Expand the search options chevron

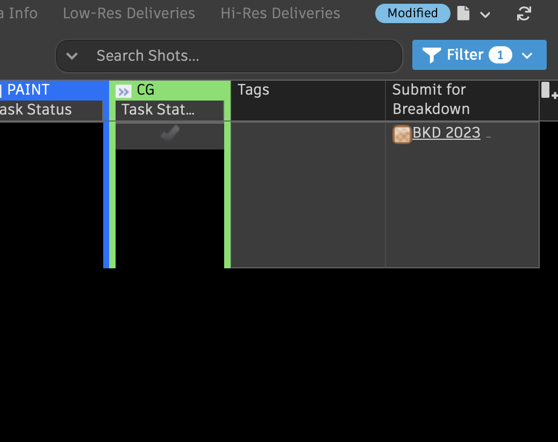72,56
